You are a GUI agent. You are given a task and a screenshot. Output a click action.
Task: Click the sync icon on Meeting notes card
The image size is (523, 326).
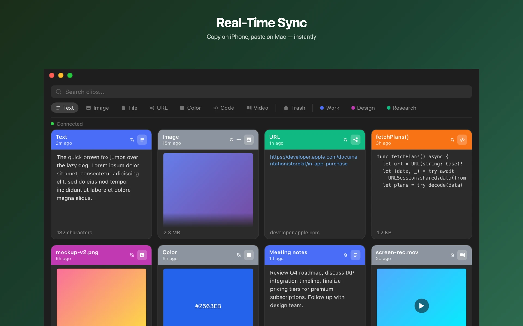[345, 255]
